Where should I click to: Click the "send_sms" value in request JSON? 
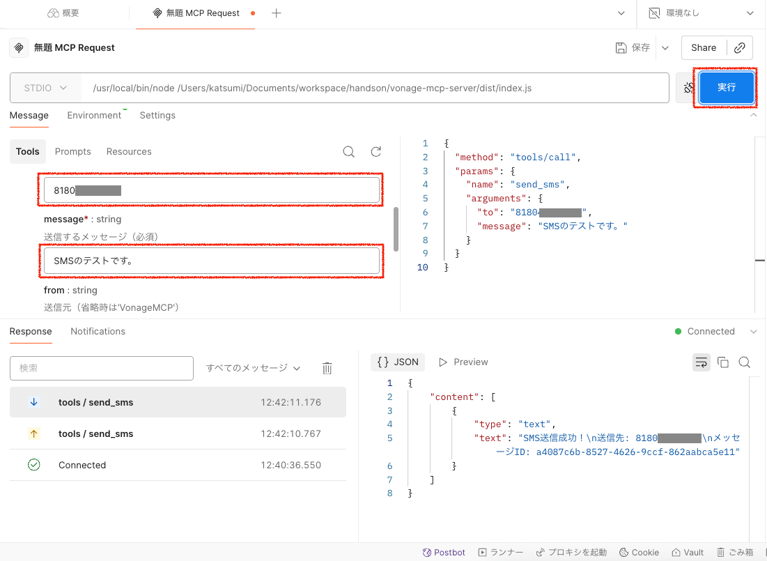(x=538, y=185)
